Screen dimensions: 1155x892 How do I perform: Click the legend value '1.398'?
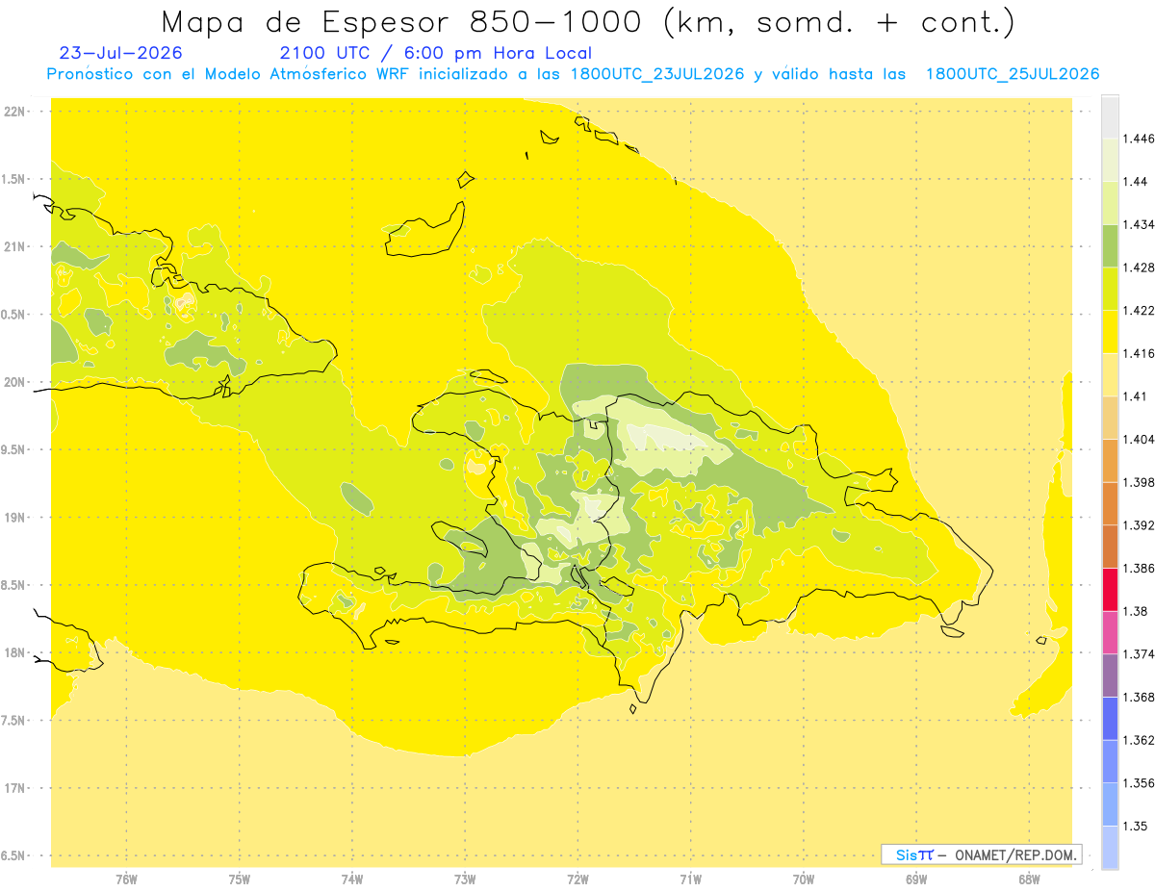point(1139,482)
